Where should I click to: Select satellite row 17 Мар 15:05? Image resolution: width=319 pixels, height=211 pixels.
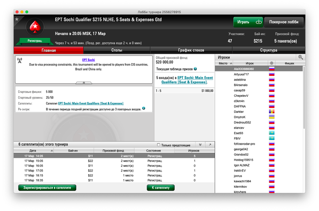pos(114,161)
